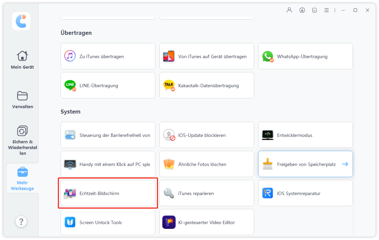Open the downloads icon in title bar
This screenshot has height=240, width=379.
click(302, 10)
